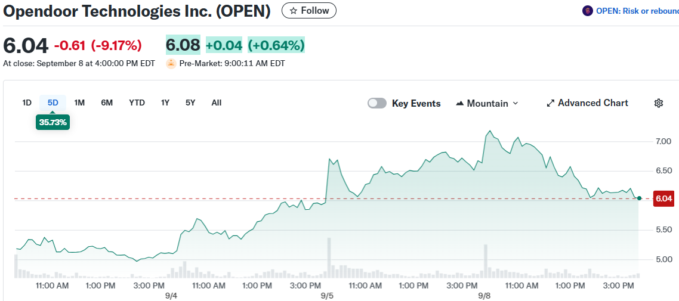Expand the Mountain chart type dropdown
This screenshot has width=679, height=301.
click(x=487, y=103)
